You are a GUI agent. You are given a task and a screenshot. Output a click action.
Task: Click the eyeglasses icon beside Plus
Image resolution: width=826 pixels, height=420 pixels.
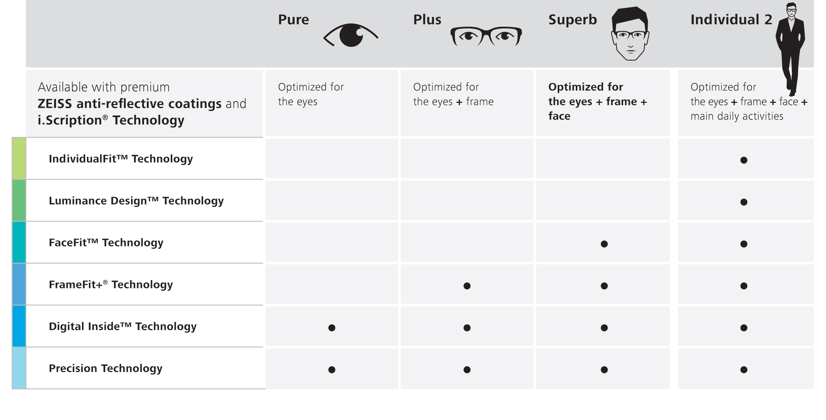coord(486,36)
